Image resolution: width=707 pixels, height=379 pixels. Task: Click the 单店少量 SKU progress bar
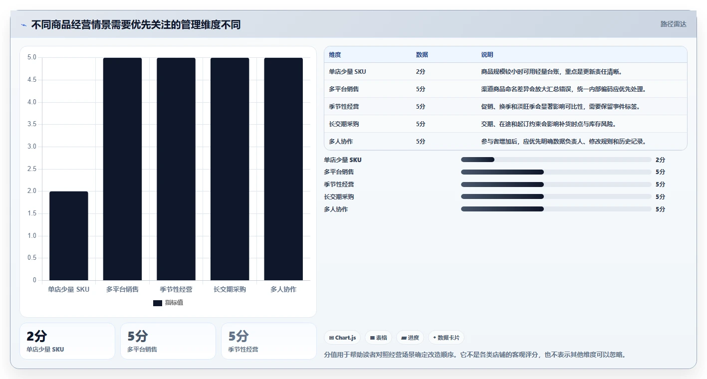pyautogui.click(x=556, y=160)
